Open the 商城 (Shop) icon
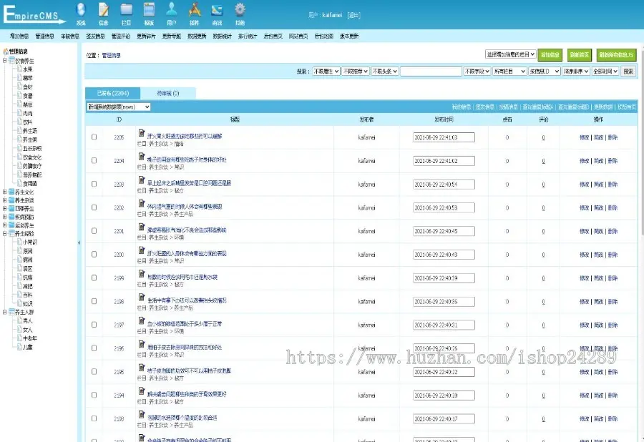The width and height of the screenshot is (644, 442). (x=217, y=9)
